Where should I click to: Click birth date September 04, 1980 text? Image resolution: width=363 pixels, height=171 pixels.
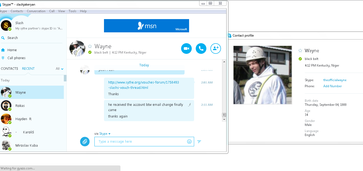click(x=326, y=105)
